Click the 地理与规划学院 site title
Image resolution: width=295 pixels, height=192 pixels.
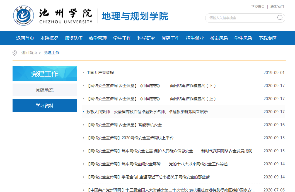click(x=135, y=16)
